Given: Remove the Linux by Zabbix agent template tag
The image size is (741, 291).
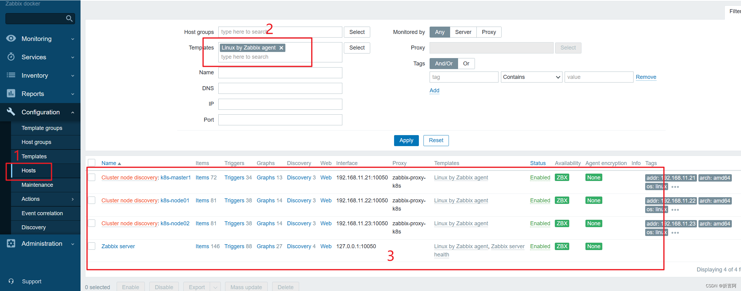Looking at the screenshot, I should pos(281,48).
